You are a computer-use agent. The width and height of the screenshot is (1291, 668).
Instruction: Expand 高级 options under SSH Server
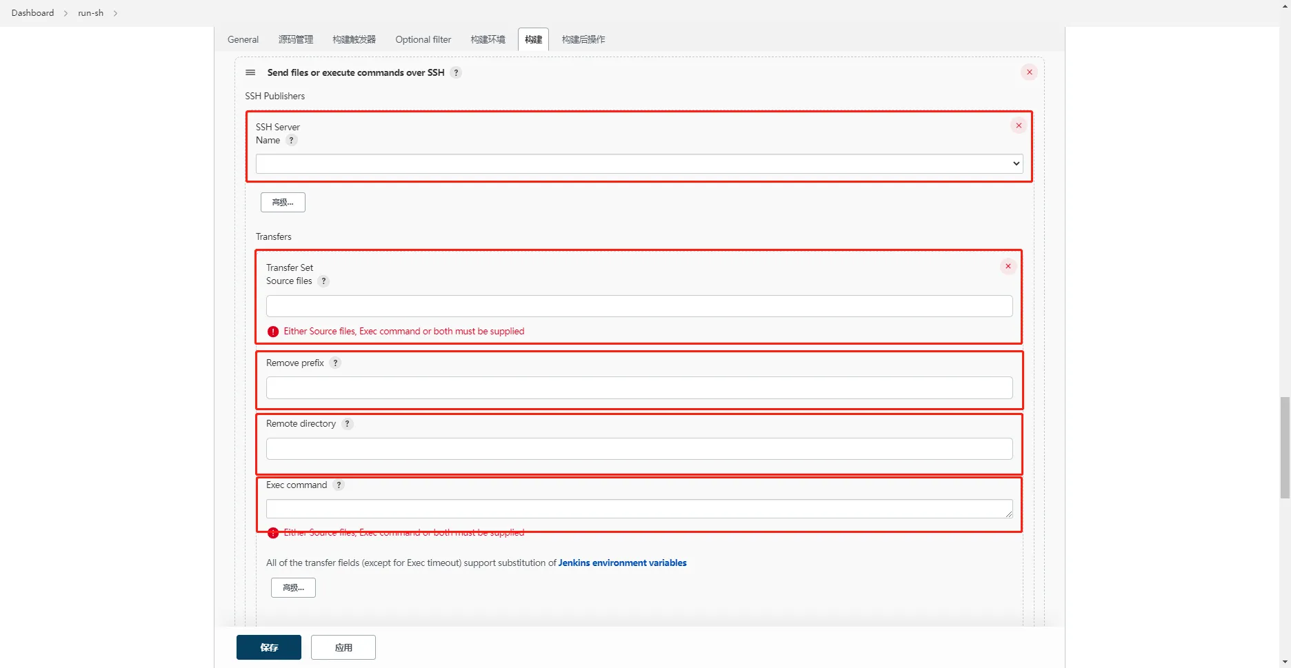click(x=283, y=202)
